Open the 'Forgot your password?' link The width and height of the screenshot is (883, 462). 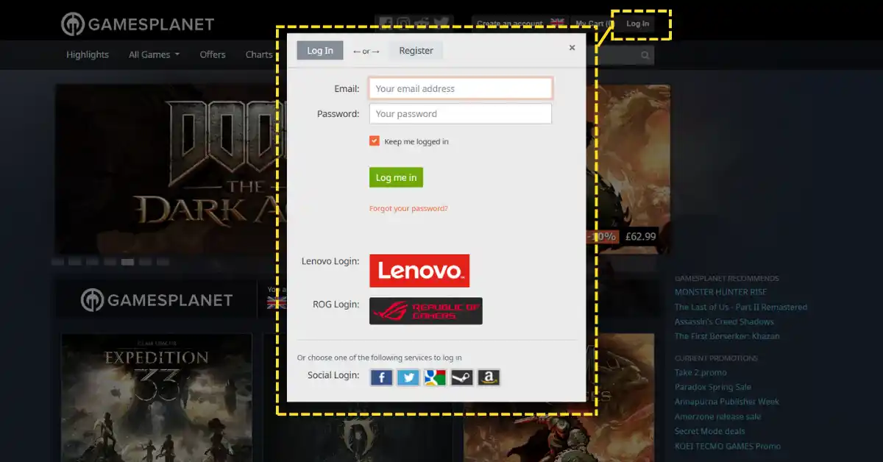point(408,208)
